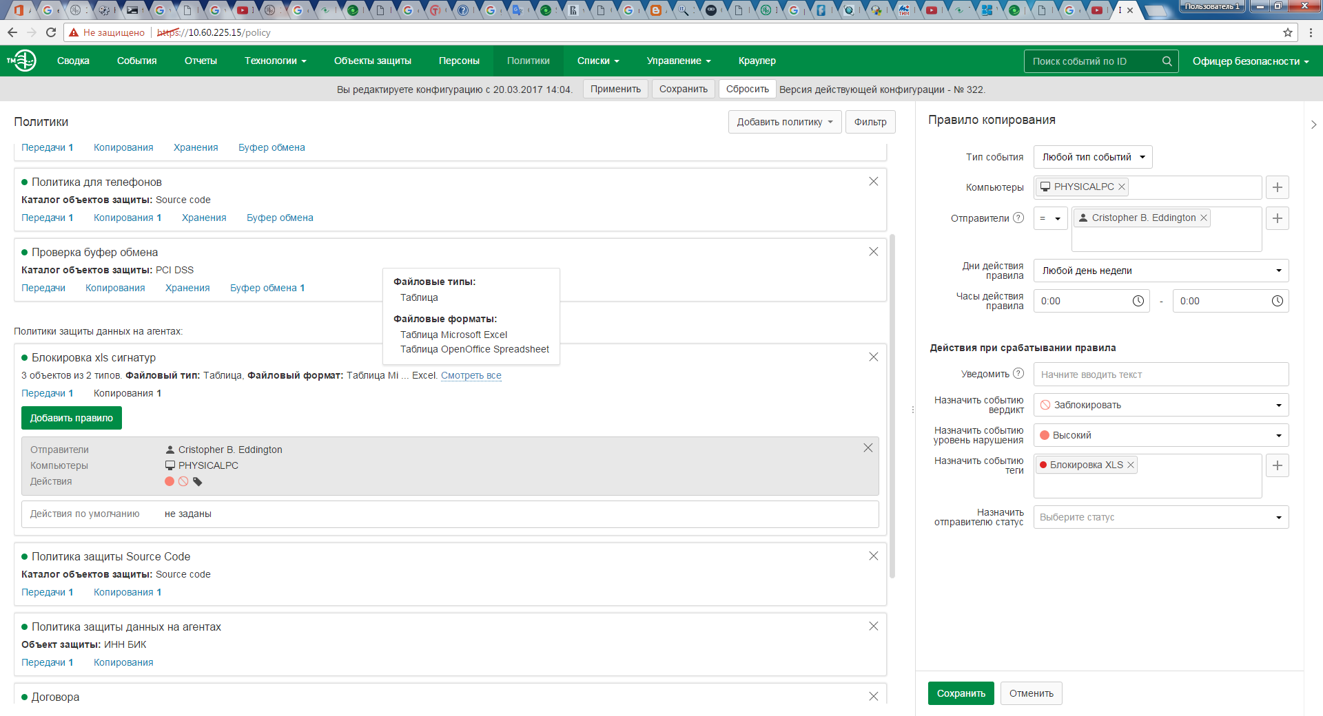1323x716 pixels.
Task: Reload the page in browser
Action: (51, 32)
